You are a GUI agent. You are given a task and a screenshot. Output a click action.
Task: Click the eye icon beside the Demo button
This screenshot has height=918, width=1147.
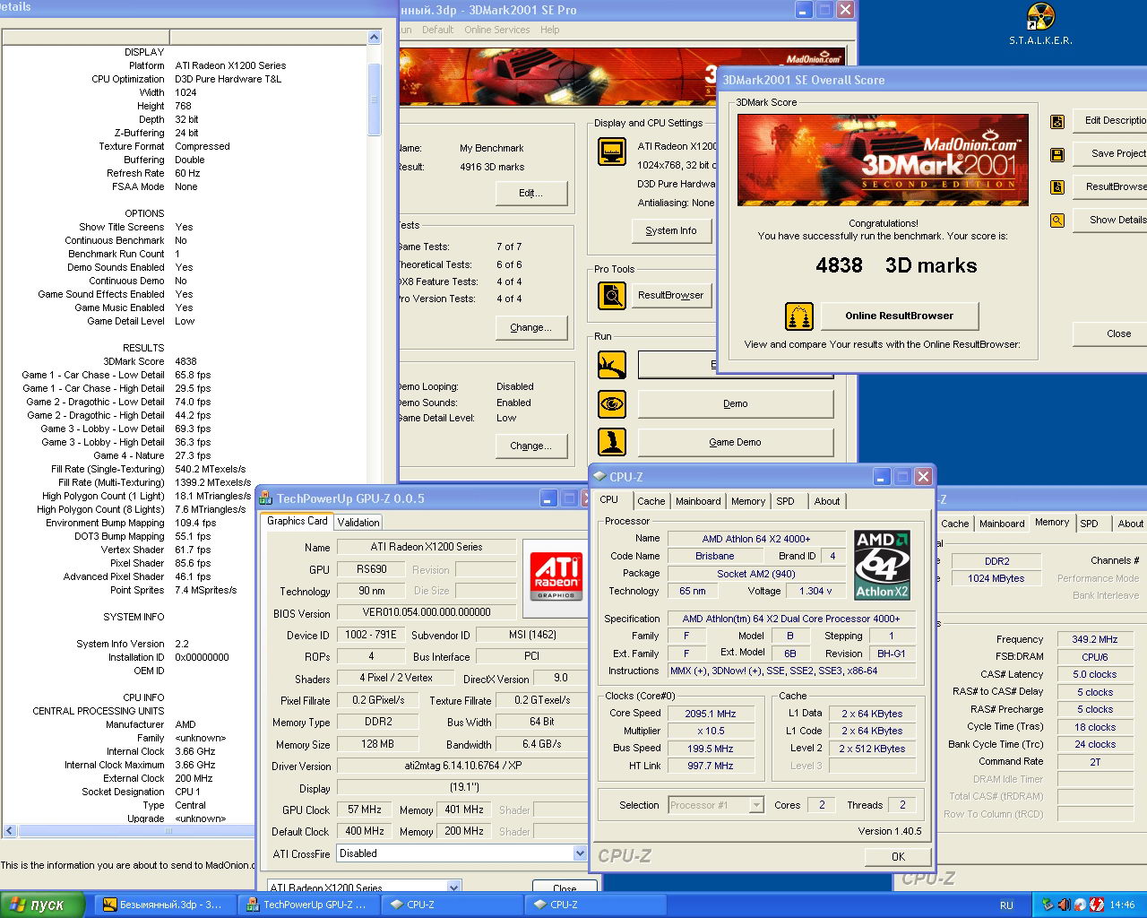pyautogui.click(x=612, y=403)
